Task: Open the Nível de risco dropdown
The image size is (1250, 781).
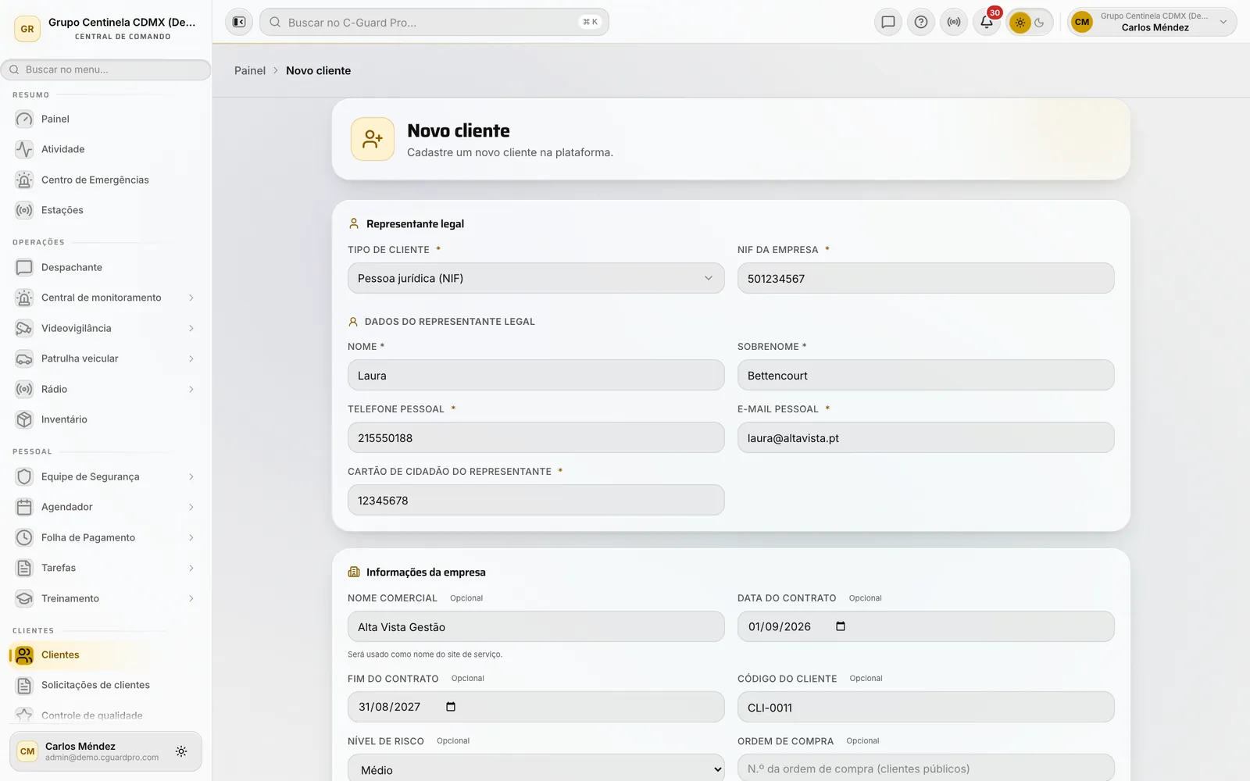Action: point(536,769)
